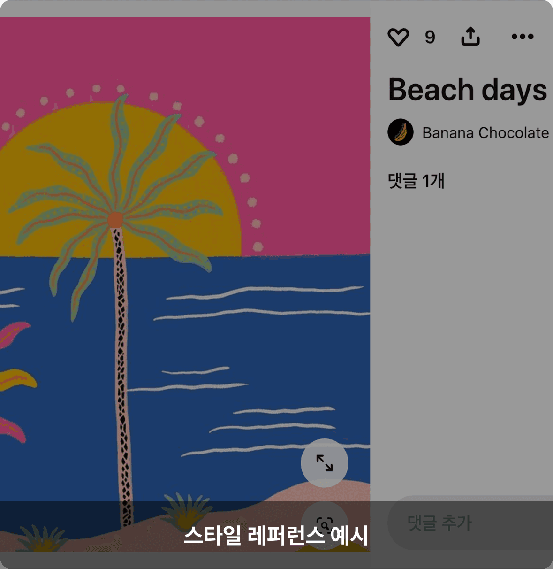Select the Beach days pin title
Screen dimensions: 553x569
point(468,90)
